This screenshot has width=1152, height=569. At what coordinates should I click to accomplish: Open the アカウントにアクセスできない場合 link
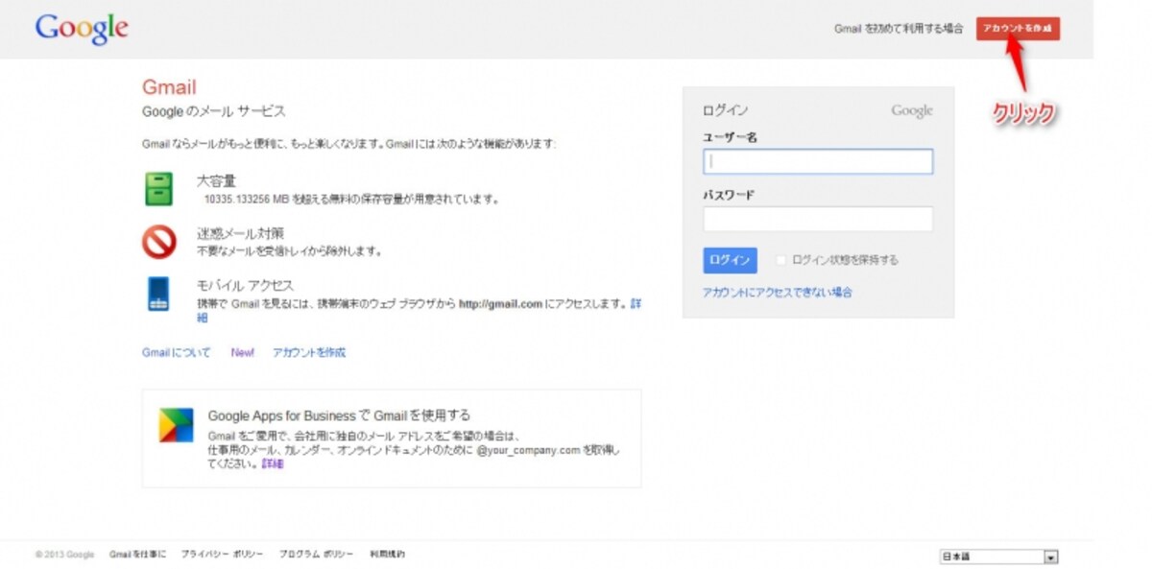click(777, 293)
